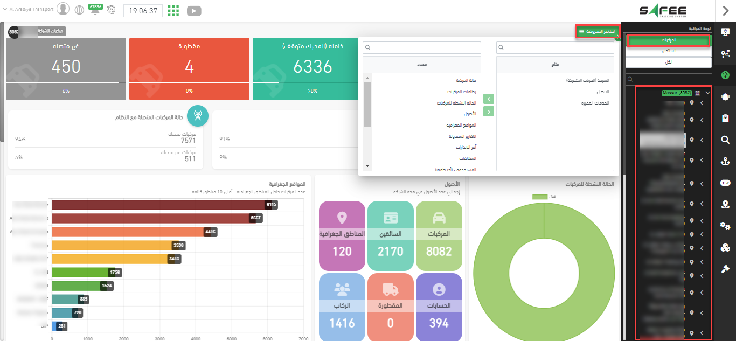
Task: Toggle the right sidebar collapse chevron
Action: click(725, 10)
